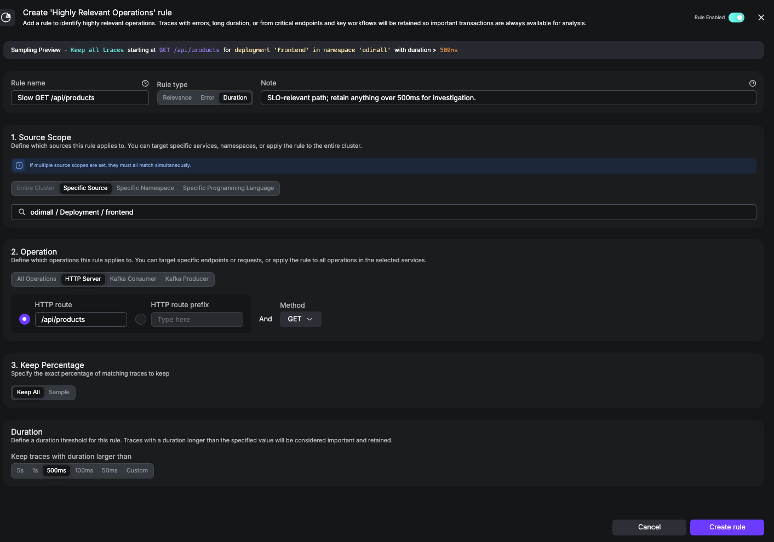Click the Create rule button

click(x=727, y=527)
